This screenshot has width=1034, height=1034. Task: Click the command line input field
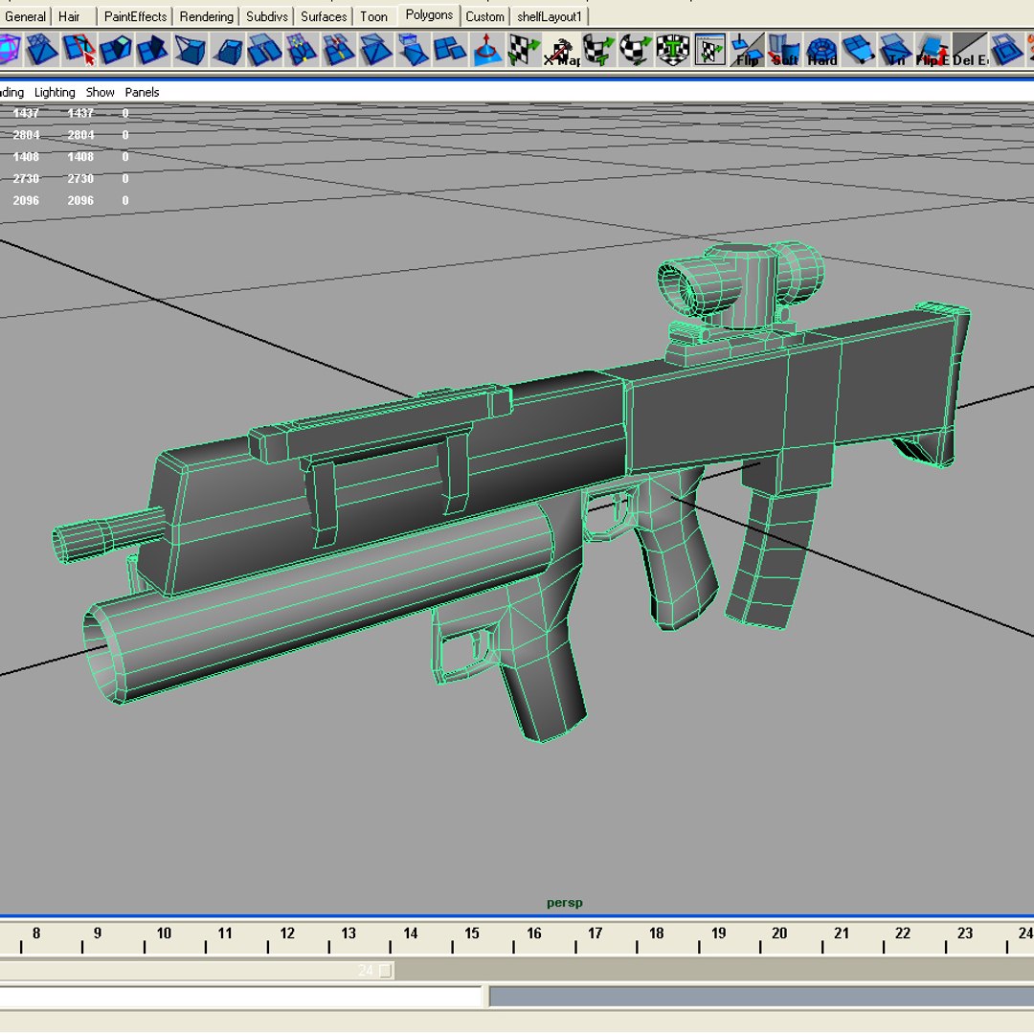[x=242, y=997]
